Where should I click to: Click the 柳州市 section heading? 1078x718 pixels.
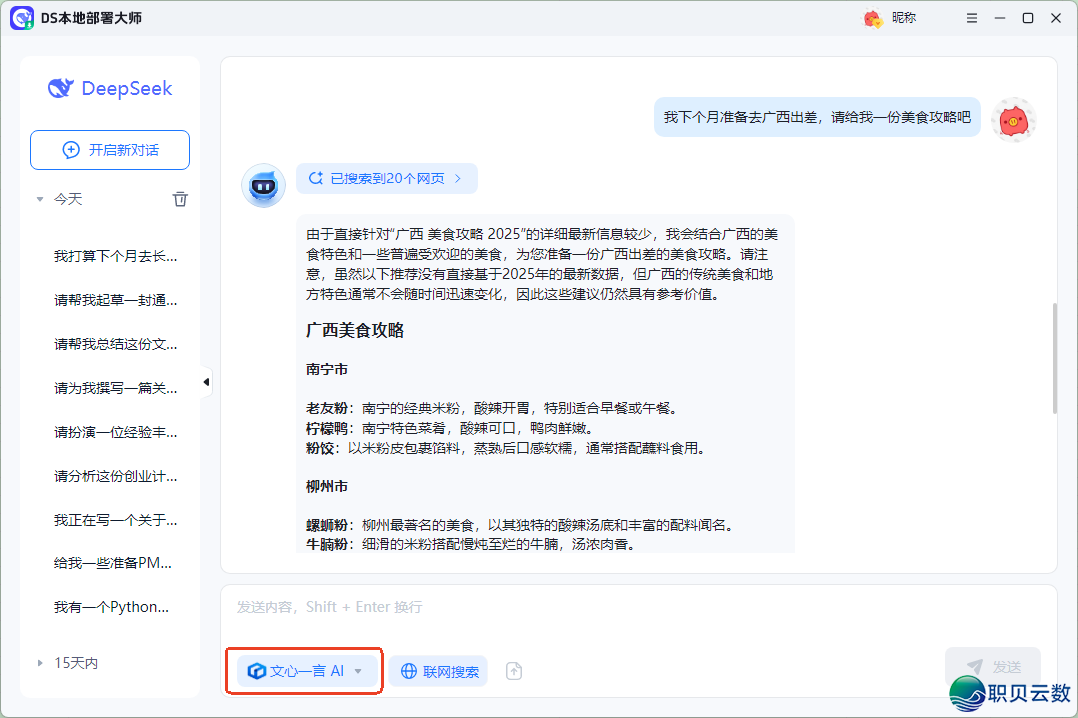(327, 486)
